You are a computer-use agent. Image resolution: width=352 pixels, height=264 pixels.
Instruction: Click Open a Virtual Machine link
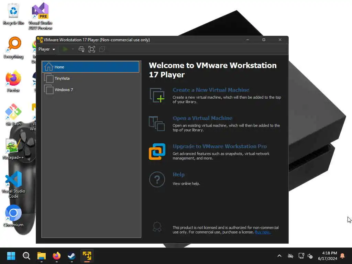202,118
